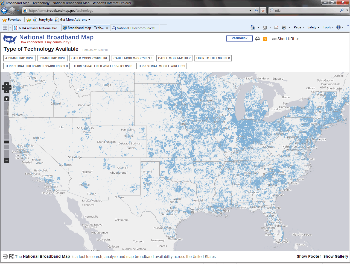
Task: Toggle the Cable Modem-DOCSIS 3.0 layer
Action: click(133, 58)
